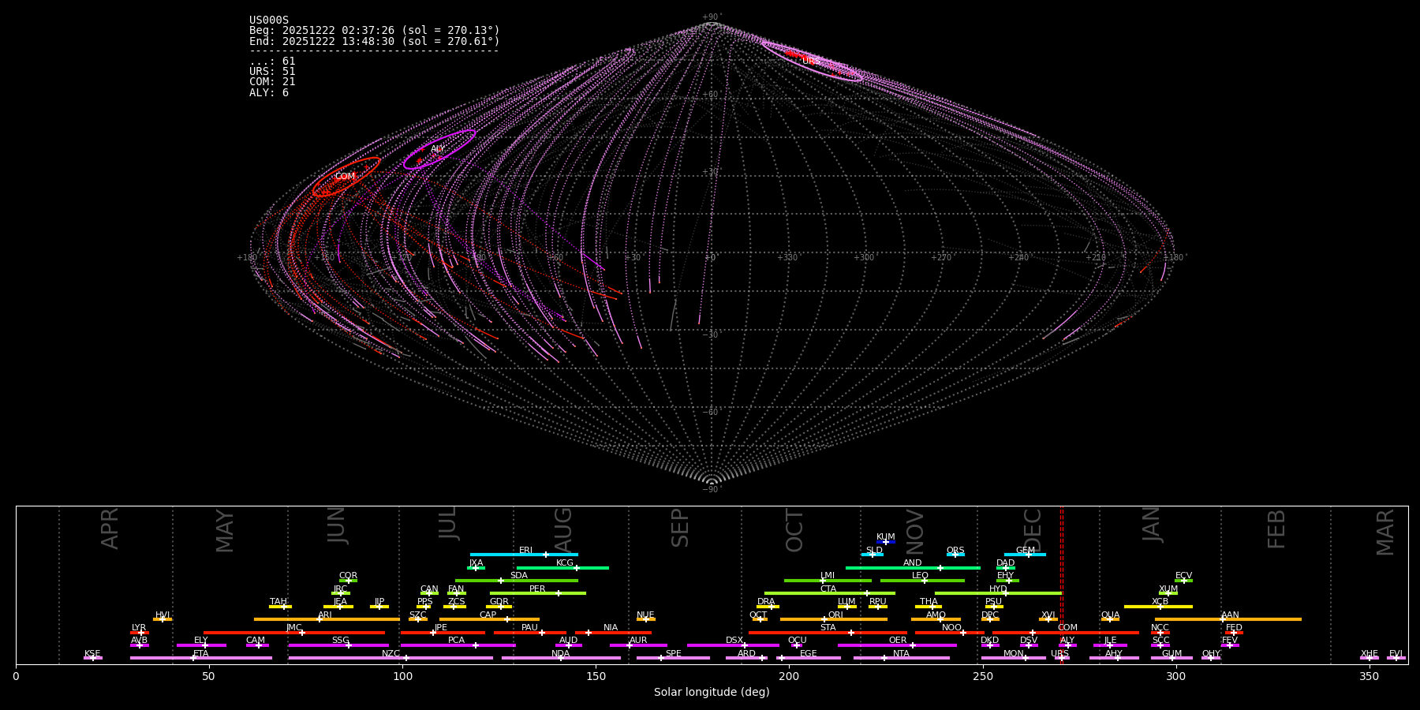
Task: Click the XCB shower label in the timeline
Action: [x=1160, y=602]
